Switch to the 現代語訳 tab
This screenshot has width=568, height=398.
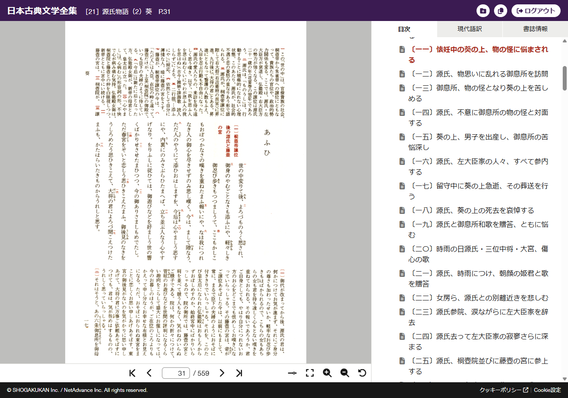coord(470,29)
